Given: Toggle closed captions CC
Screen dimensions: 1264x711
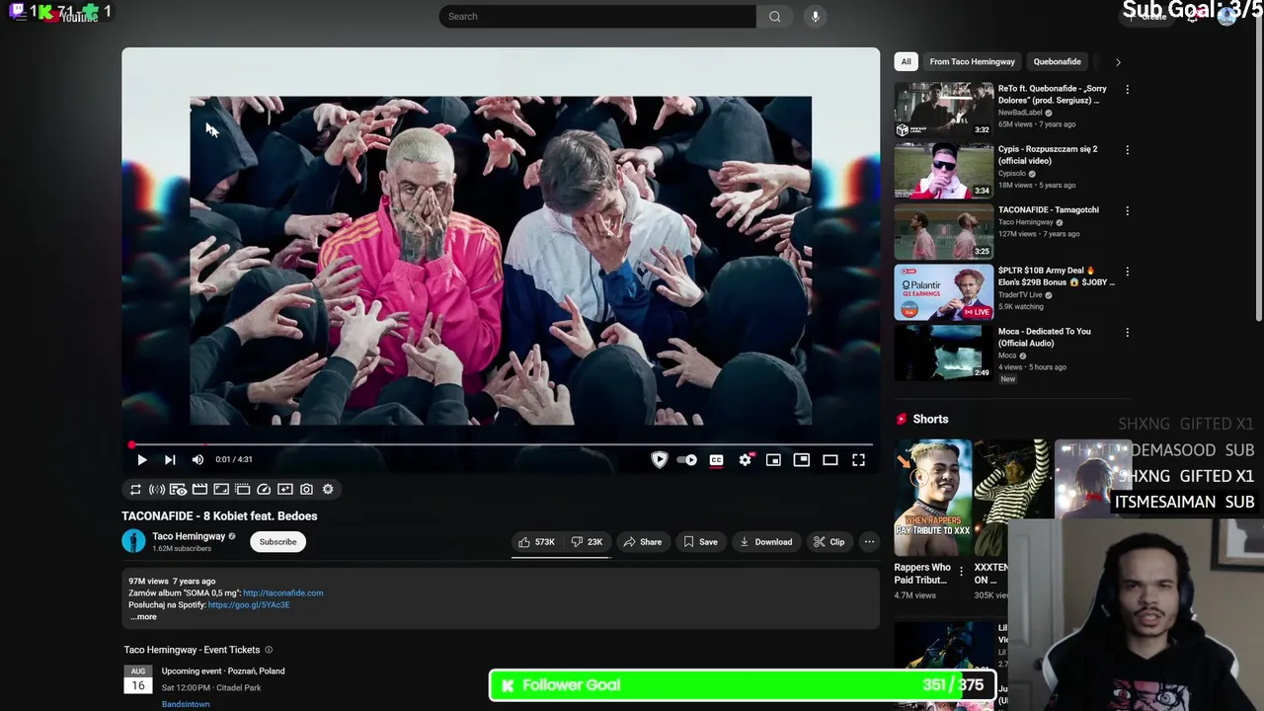Looking at the screenshot, I should [x=716, y=459].
